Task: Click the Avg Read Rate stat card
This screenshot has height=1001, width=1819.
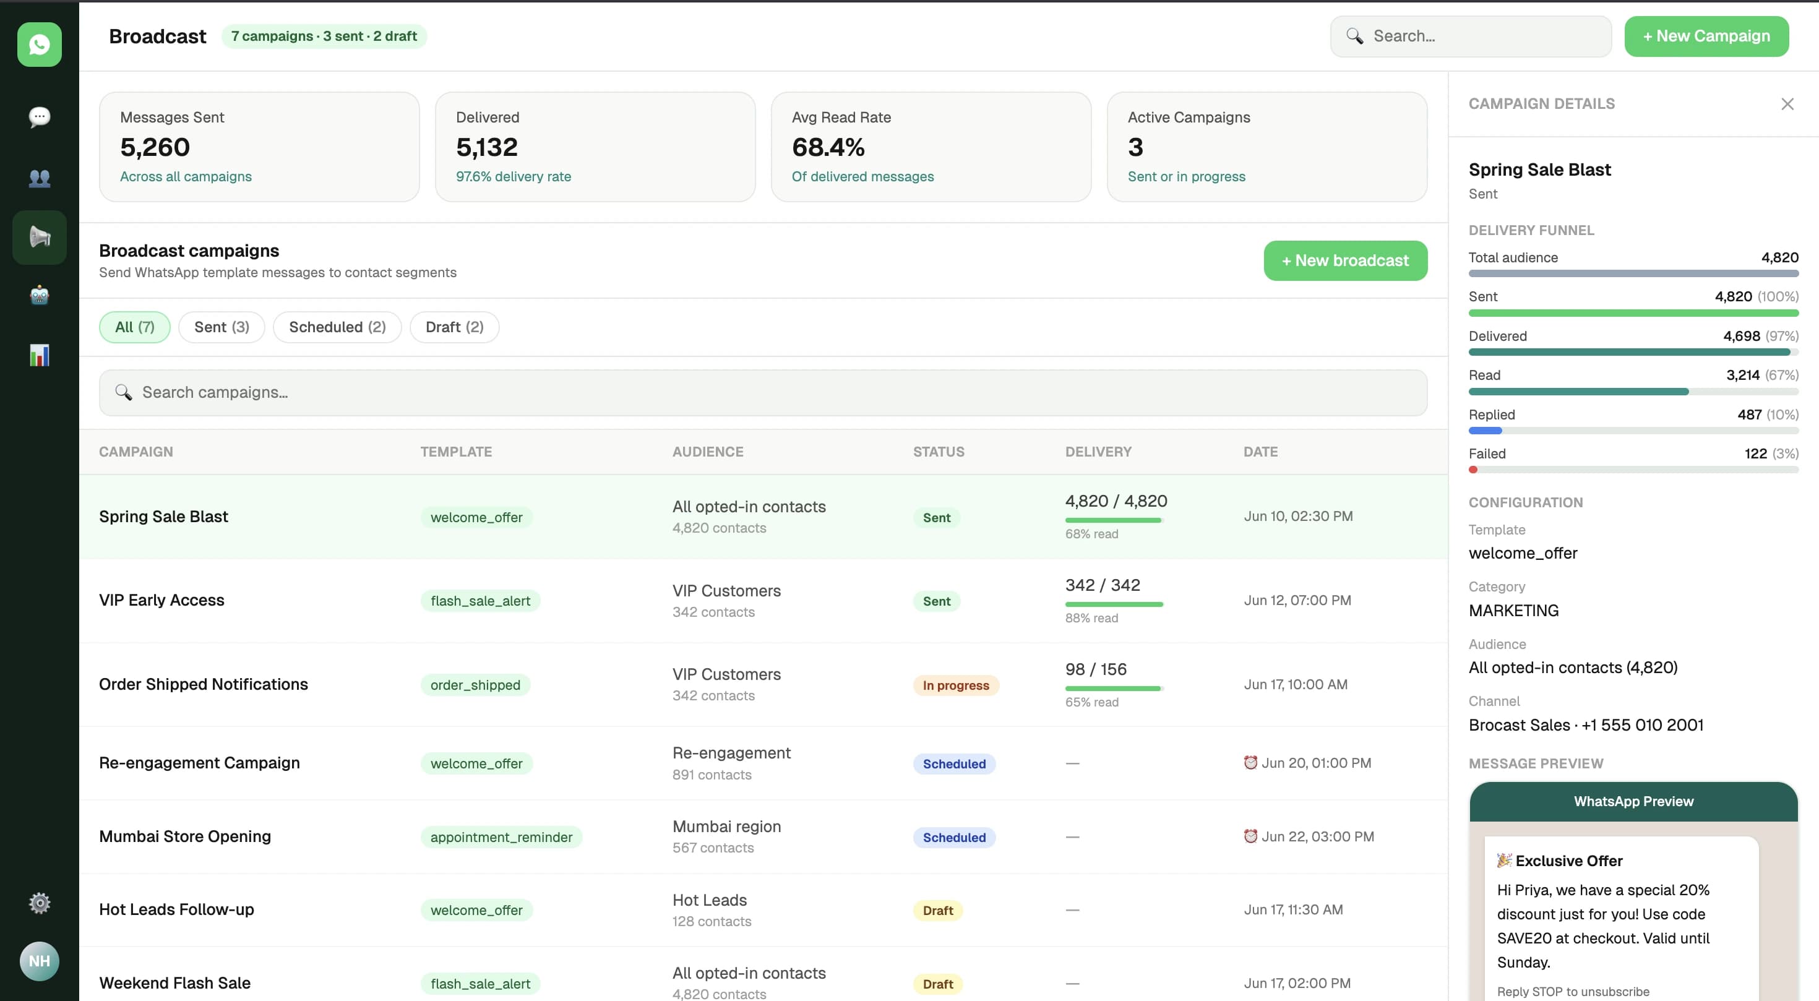Action: [x=931, y=147]
